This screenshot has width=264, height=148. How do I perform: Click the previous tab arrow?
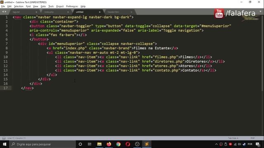click(x=3, y=12)
